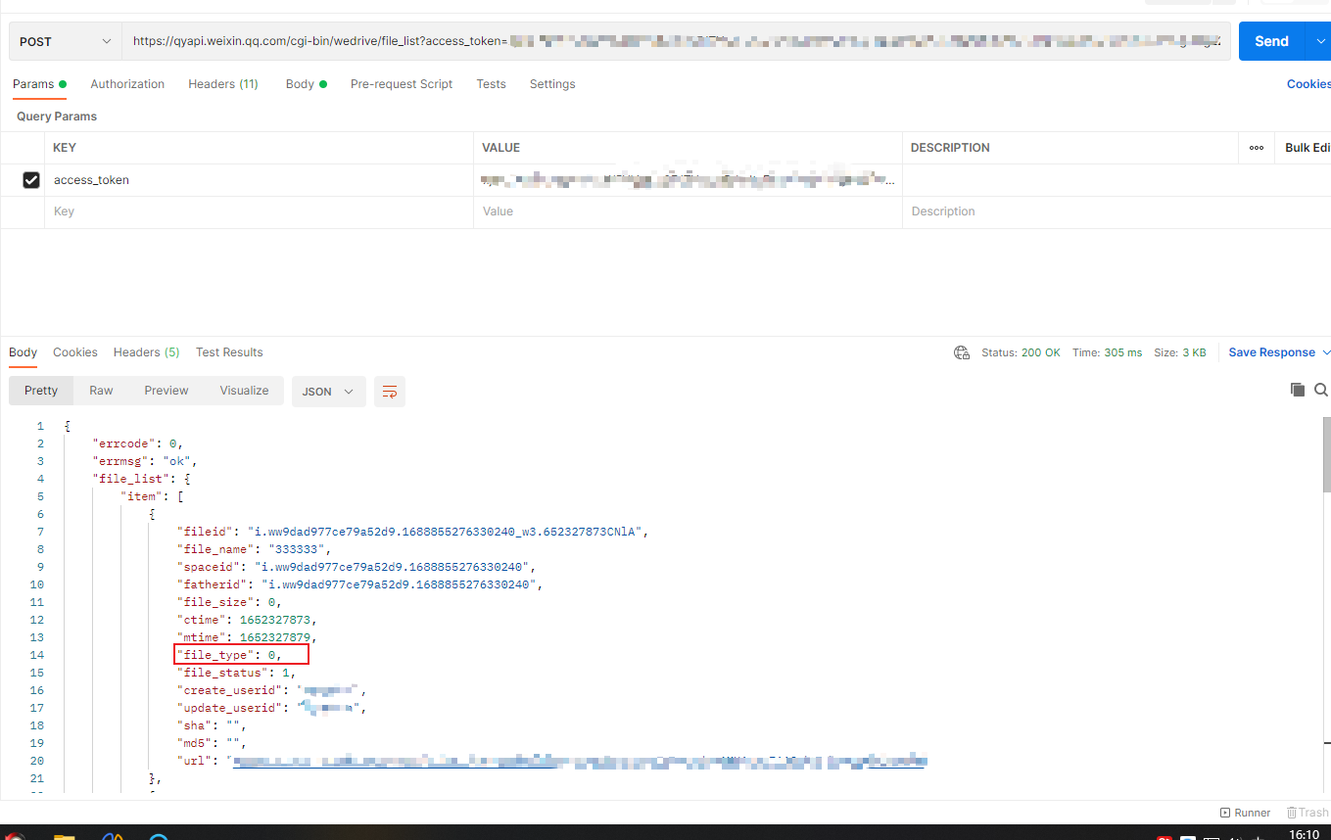Click the empty Key input field
The height and width of the screenshot is (840, 1331).
(259, 211)
